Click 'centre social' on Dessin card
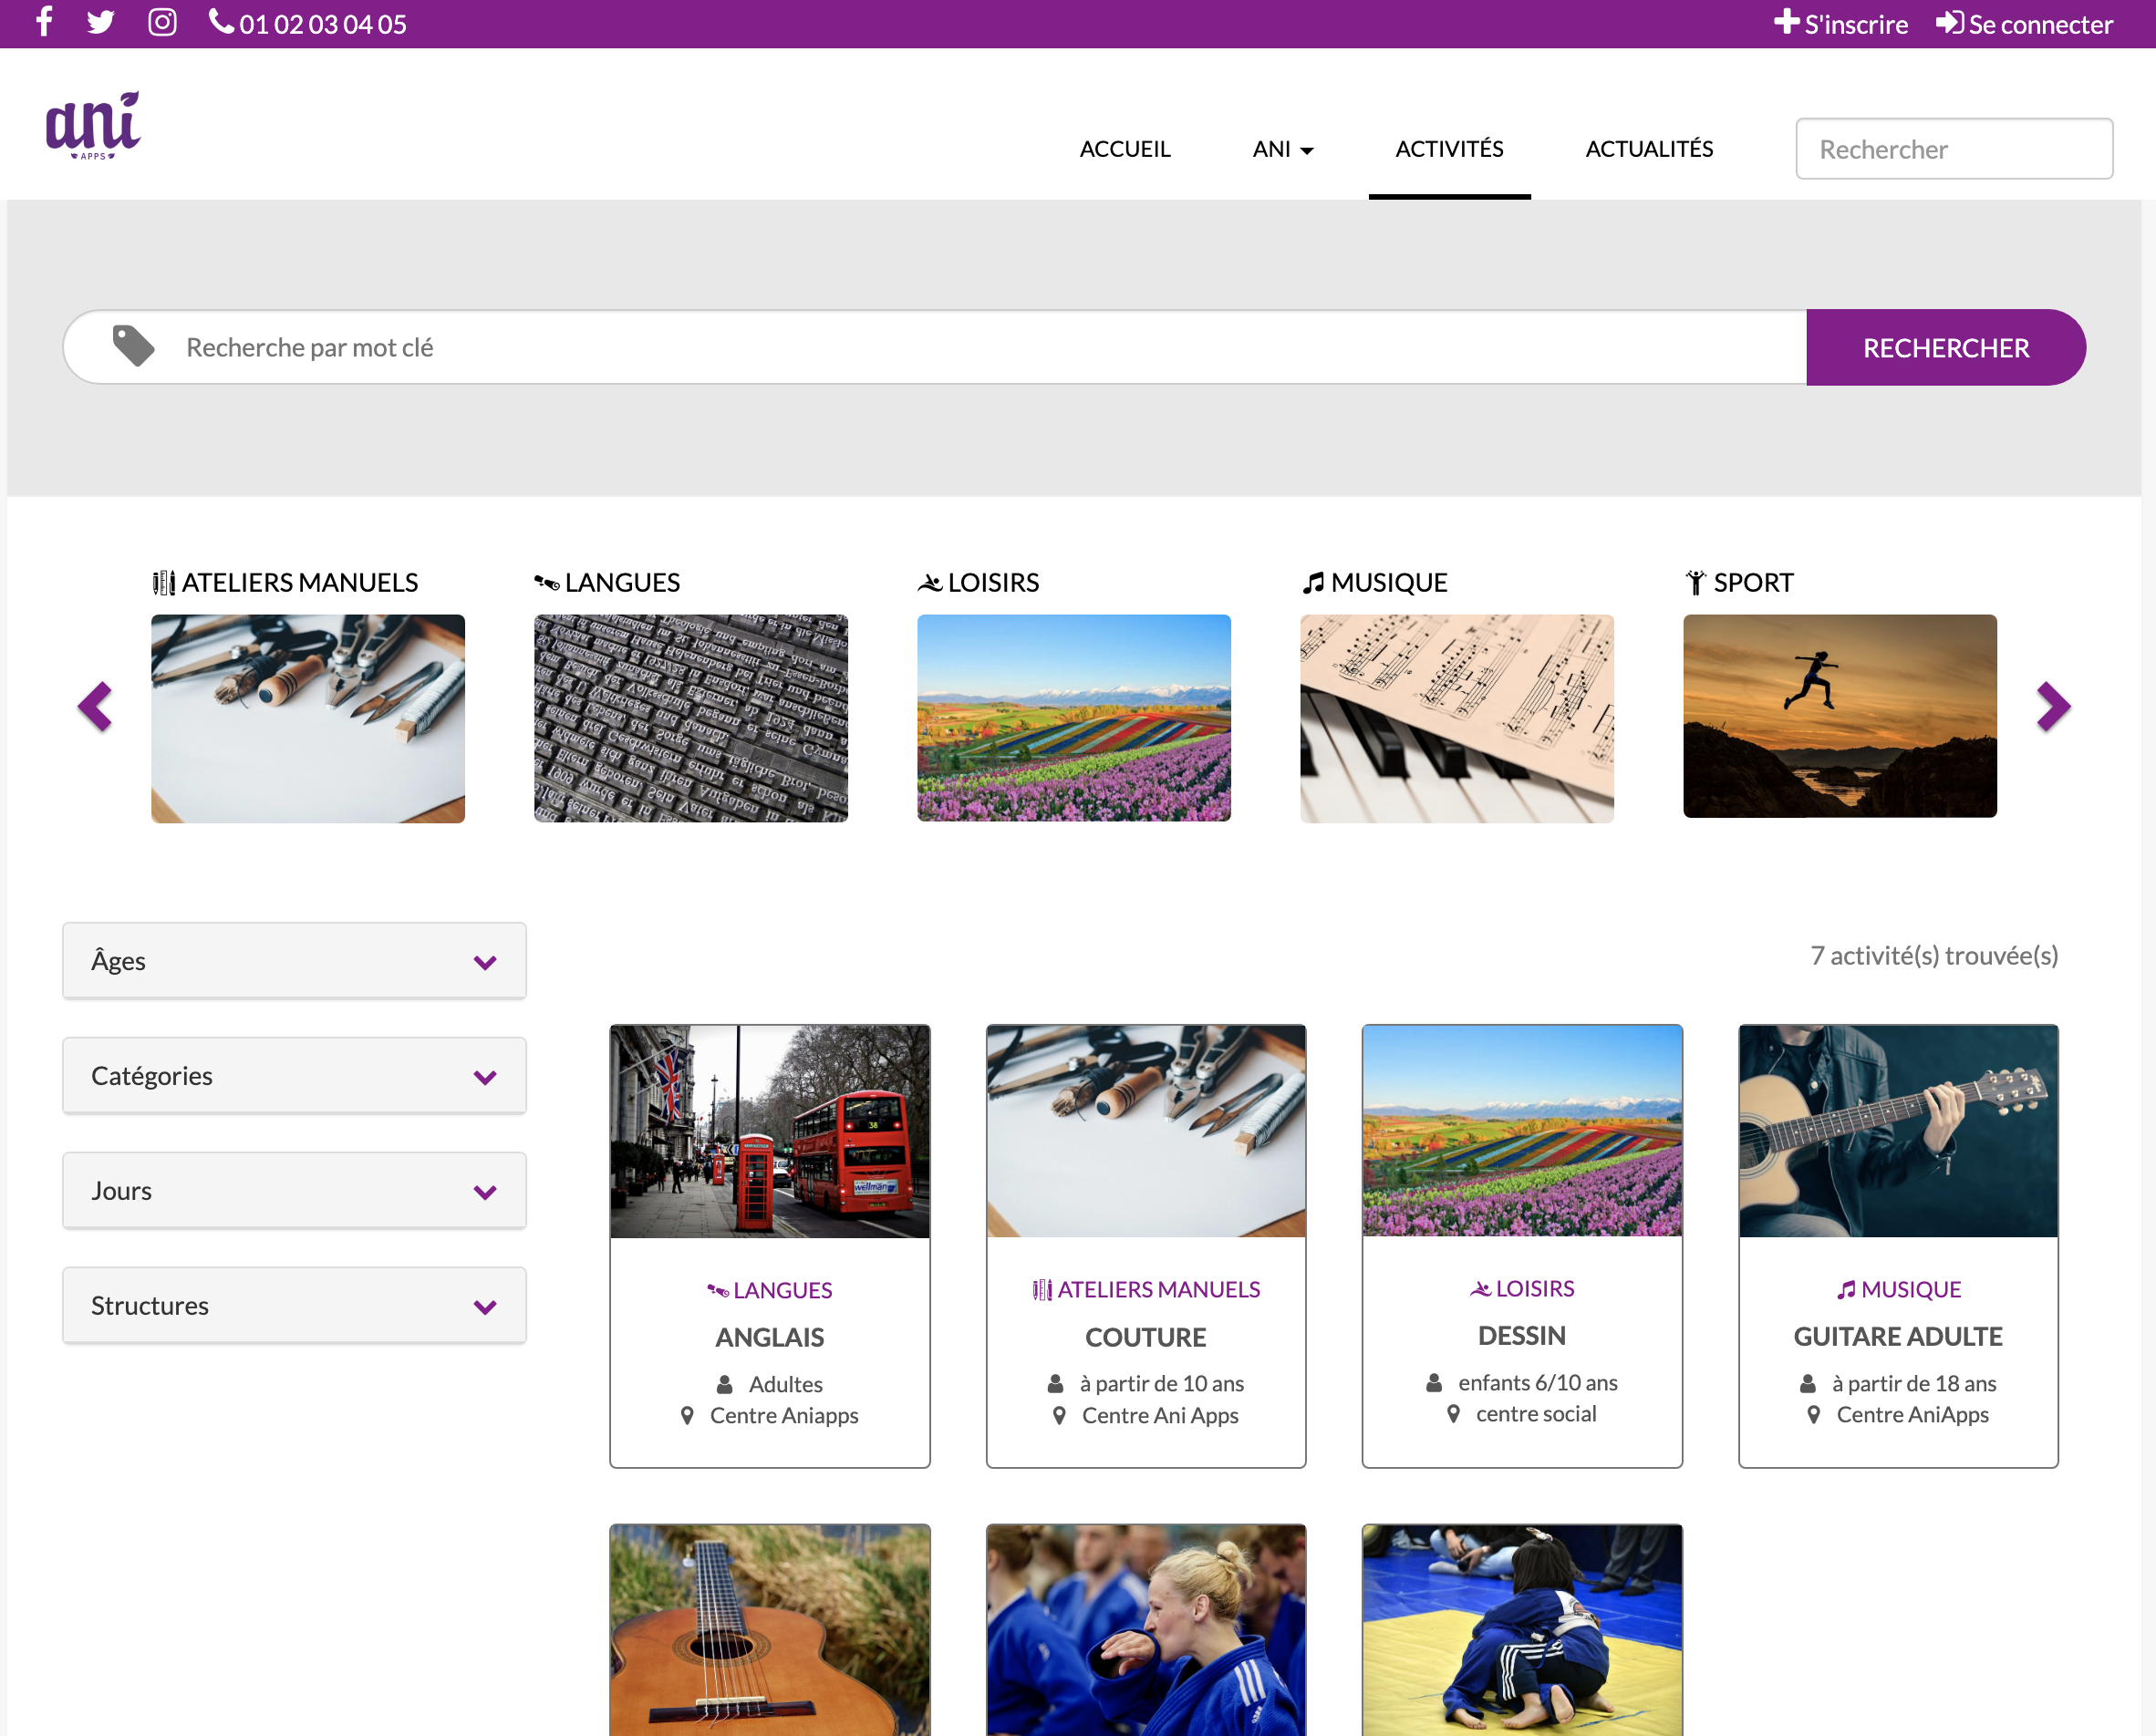 [1536, 1413]
